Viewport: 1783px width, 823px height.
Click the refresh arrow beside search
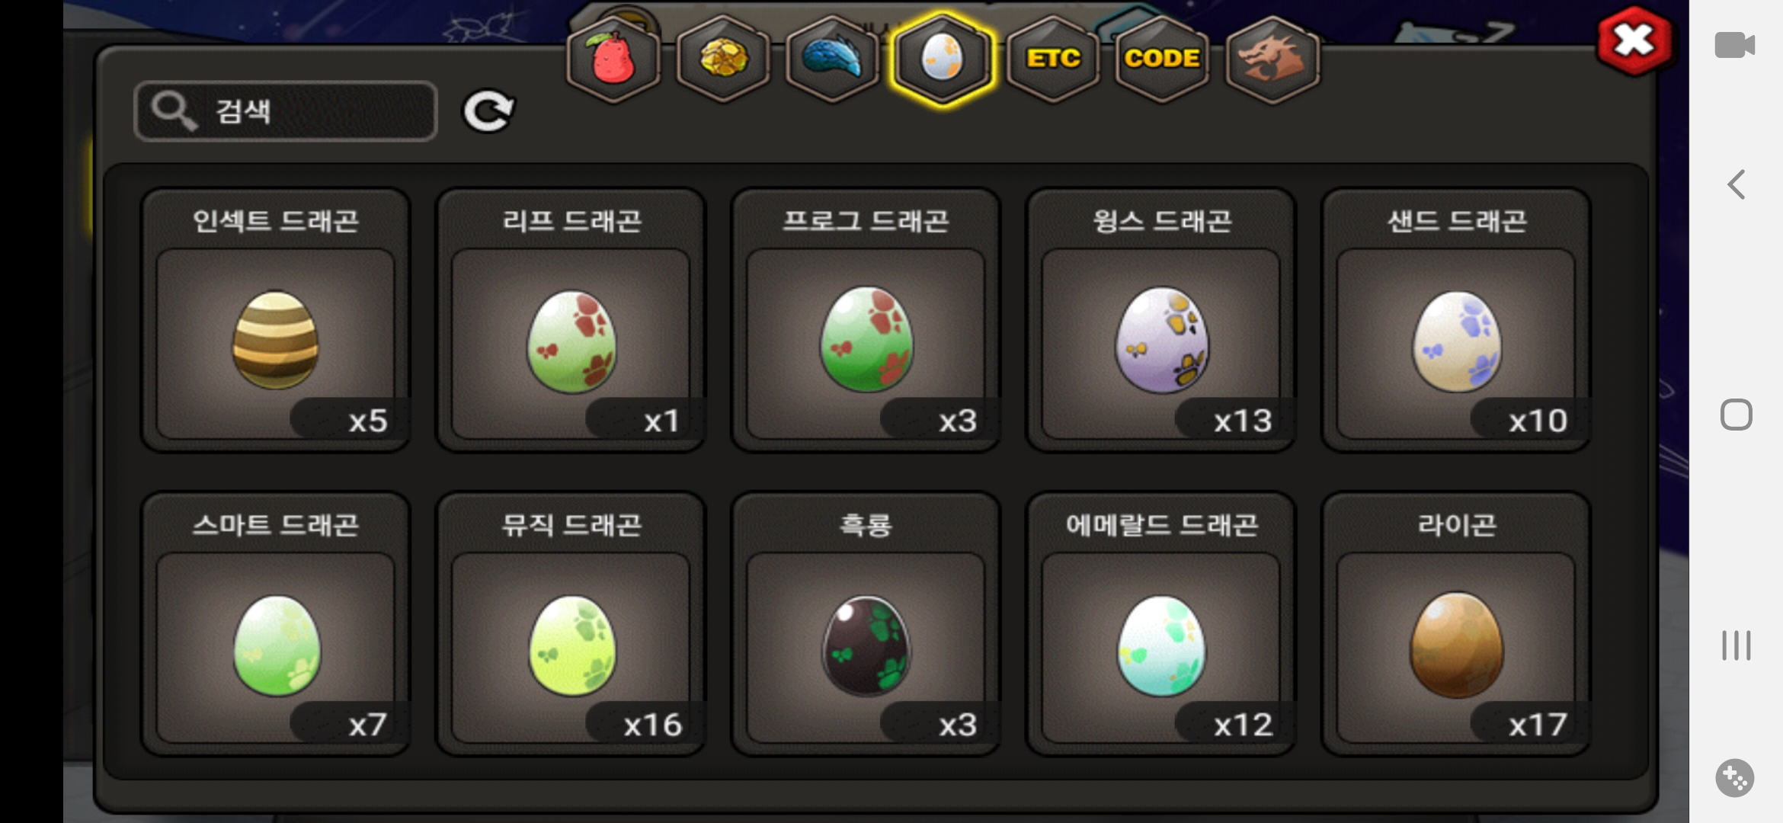[488, 112]
